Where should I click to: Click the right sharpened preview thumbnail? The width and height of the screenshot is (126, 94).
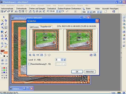pos(79,40)
